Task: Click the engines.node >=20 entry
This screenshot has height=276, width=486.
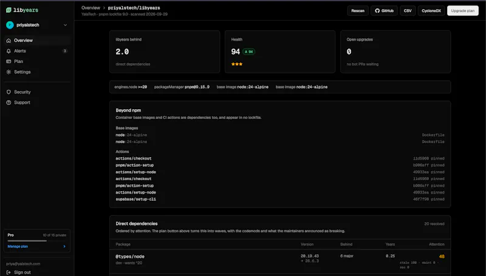Action: coord(131,87)
